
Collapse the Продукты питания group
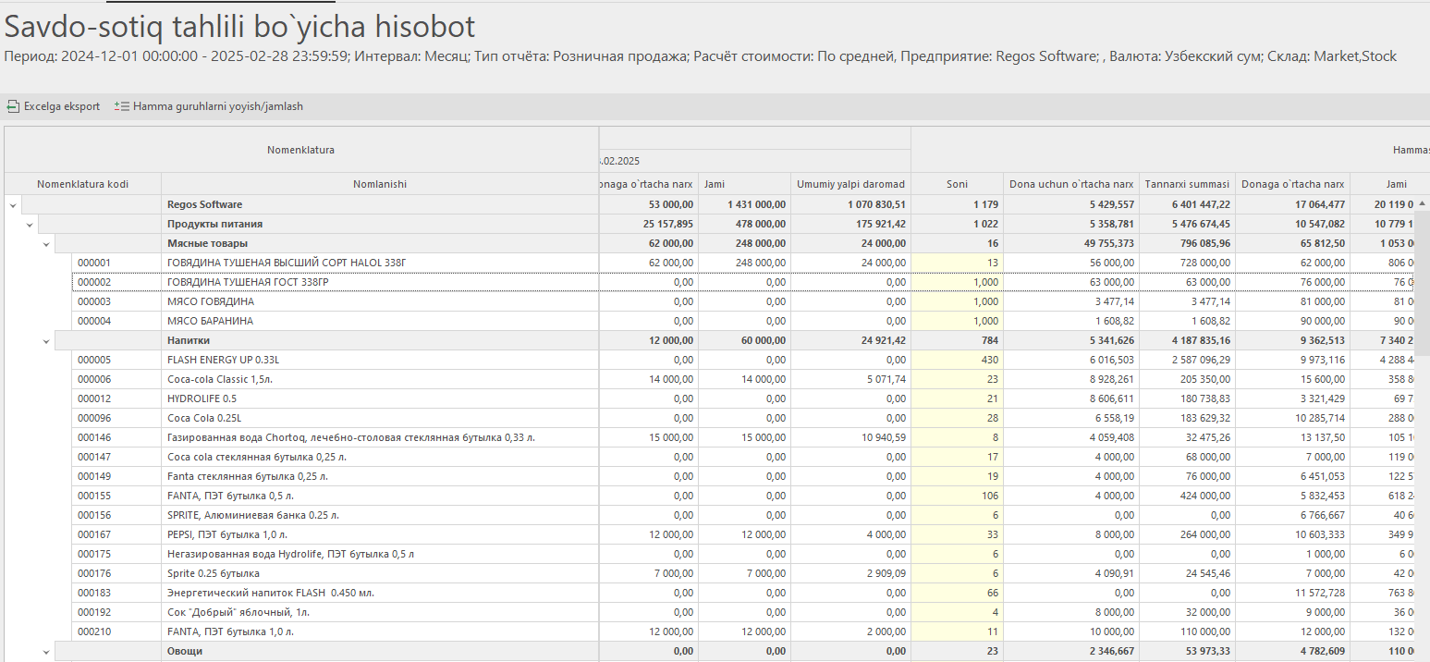(x=30, y=225)
